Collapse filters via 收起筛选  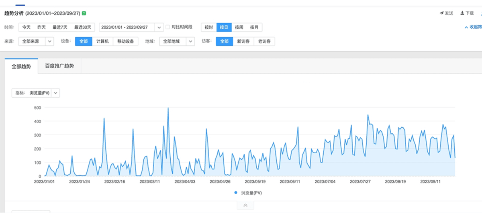472,27
